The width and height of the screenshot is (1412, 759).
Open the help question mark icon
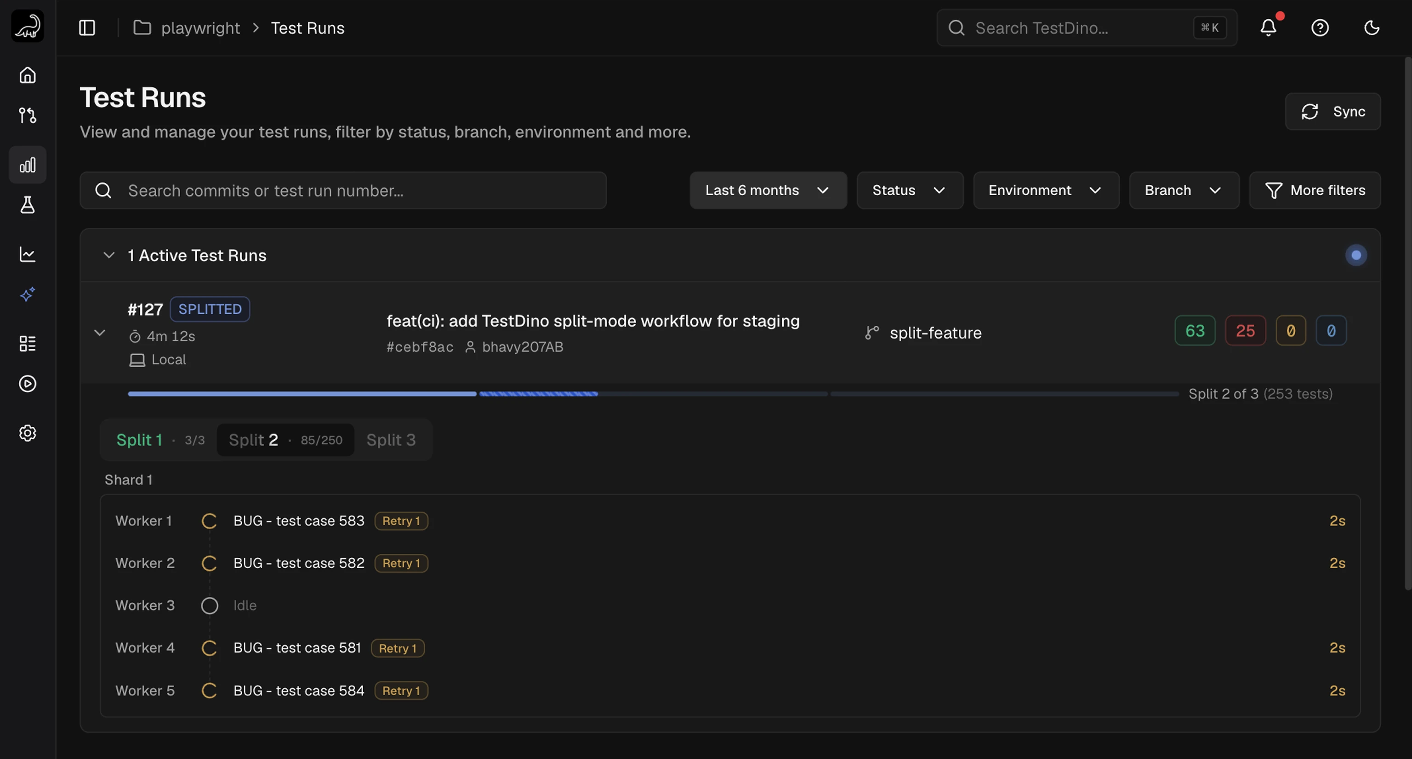(1320, 28)
